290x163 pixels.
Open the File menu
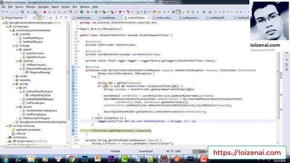click(x=3, y=7)
